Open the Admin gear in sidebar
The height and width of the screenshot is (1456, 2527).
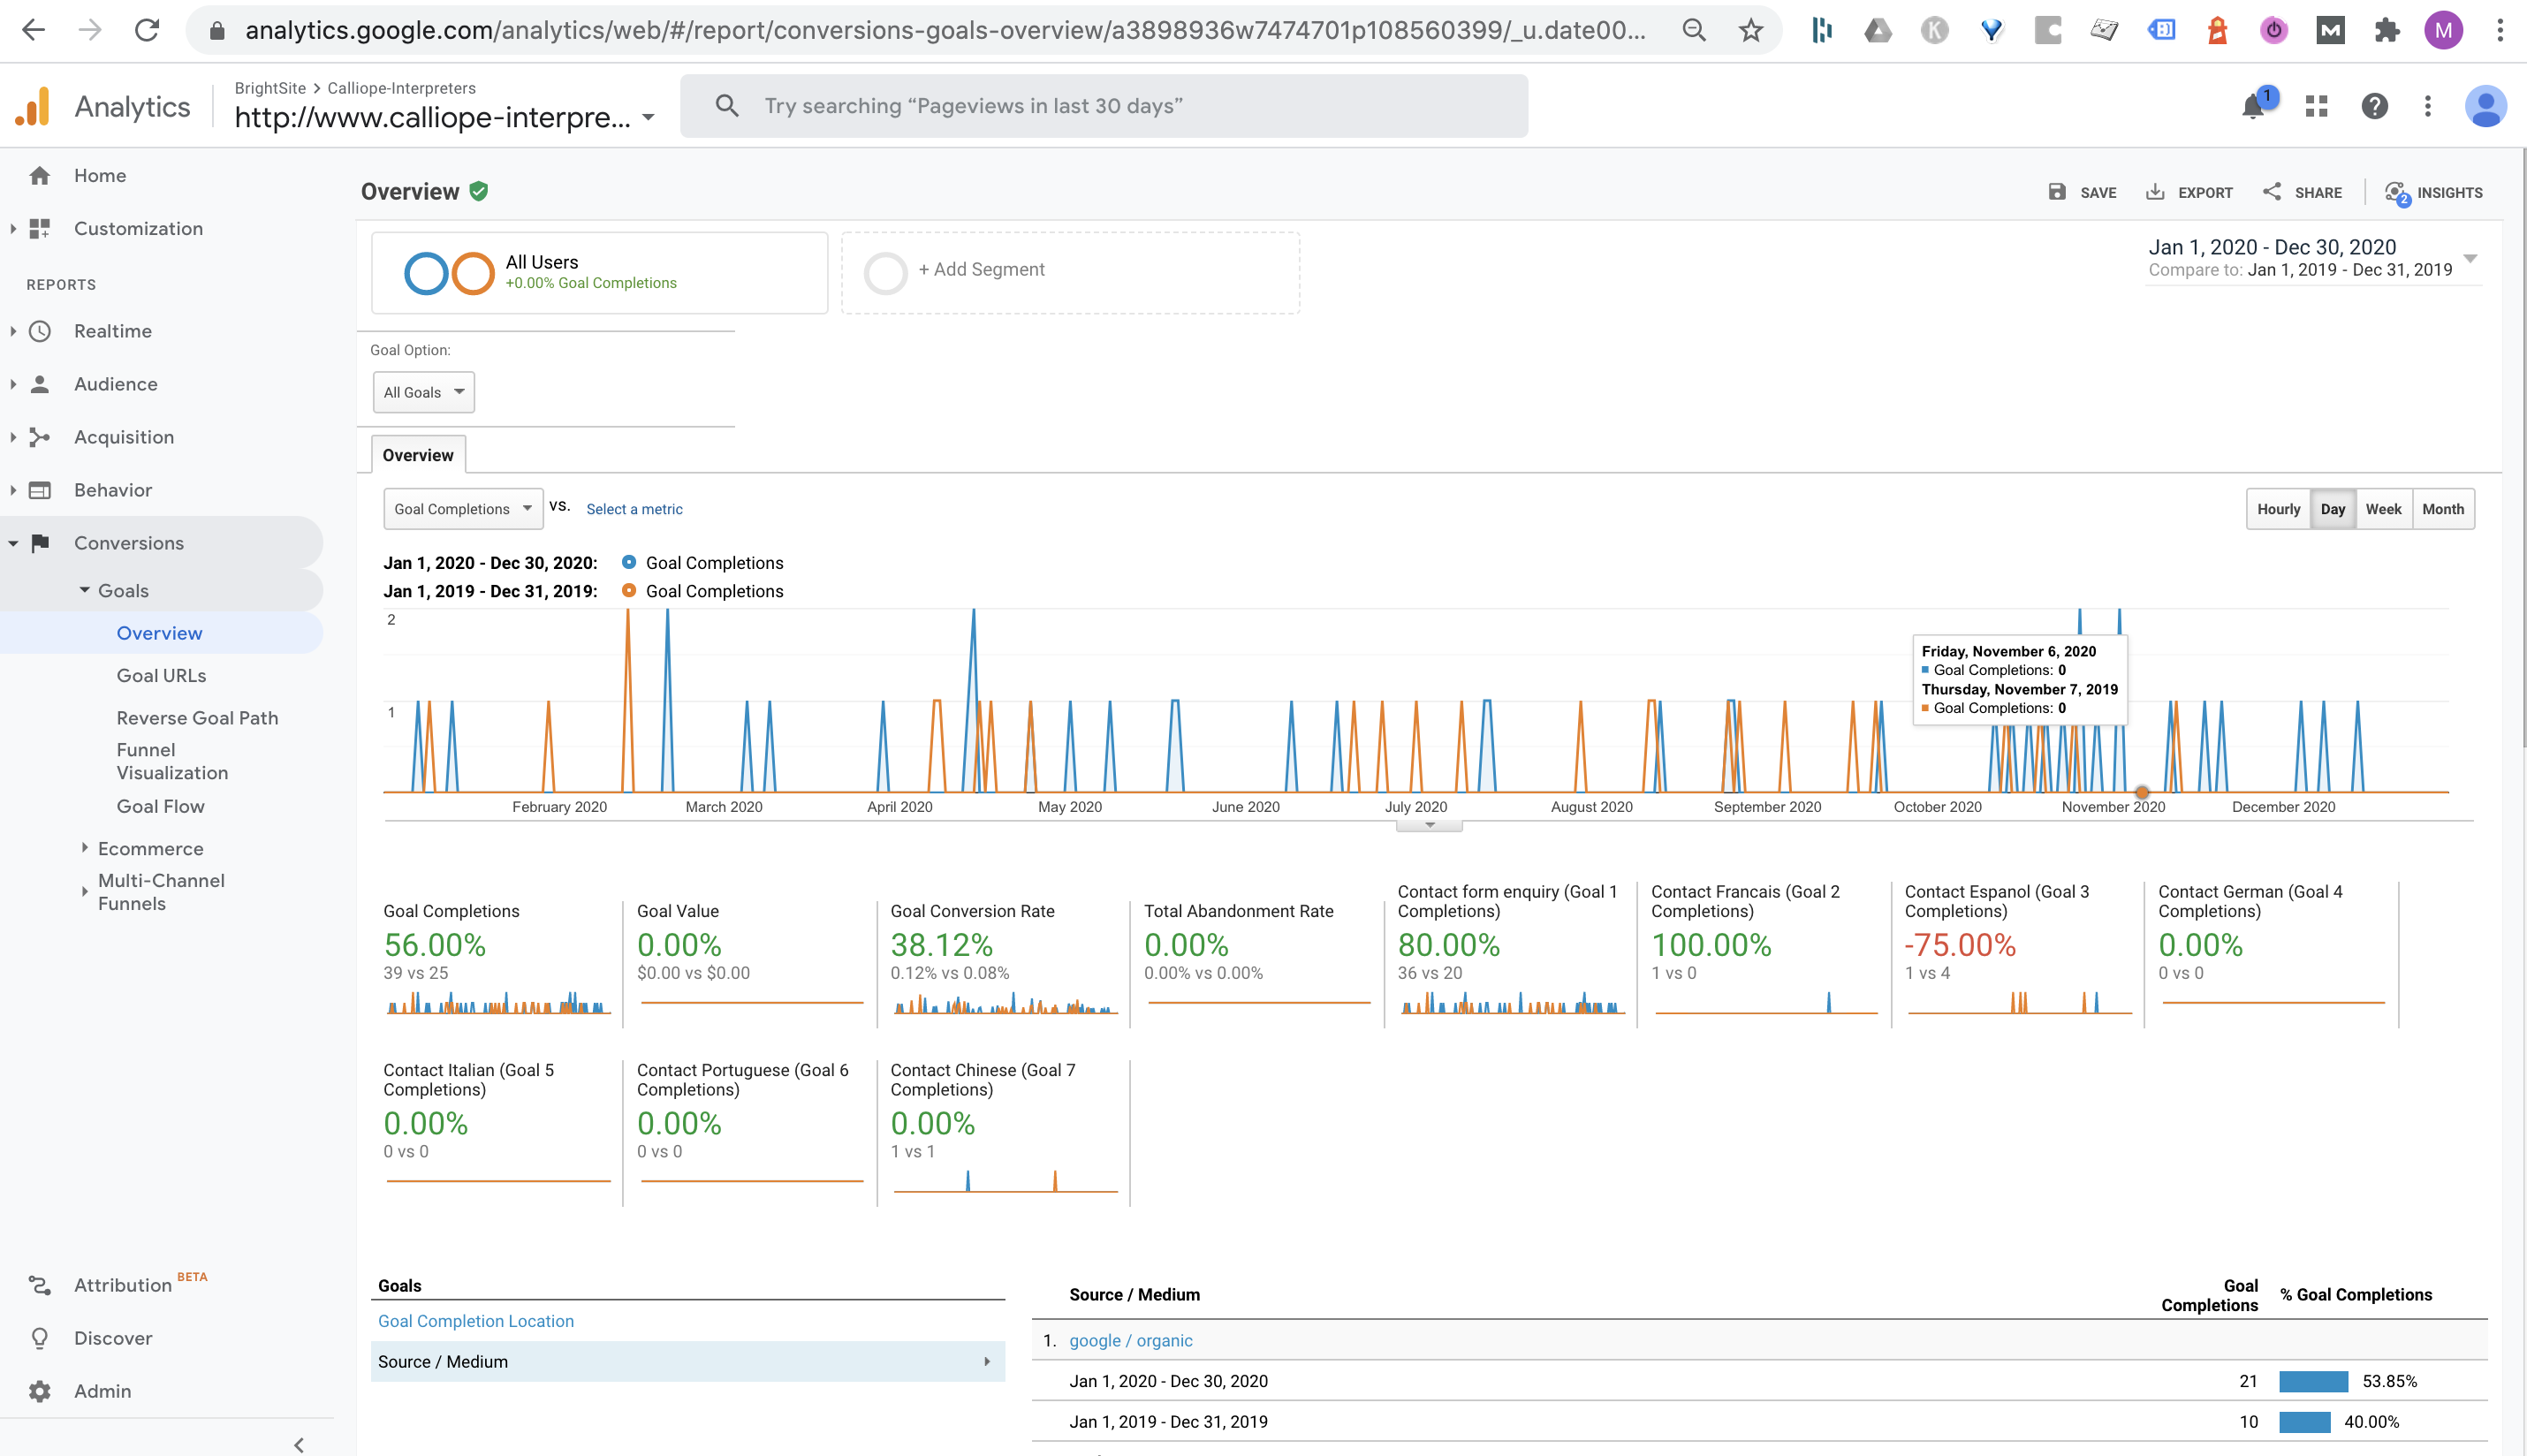[x=40, y=1391]
